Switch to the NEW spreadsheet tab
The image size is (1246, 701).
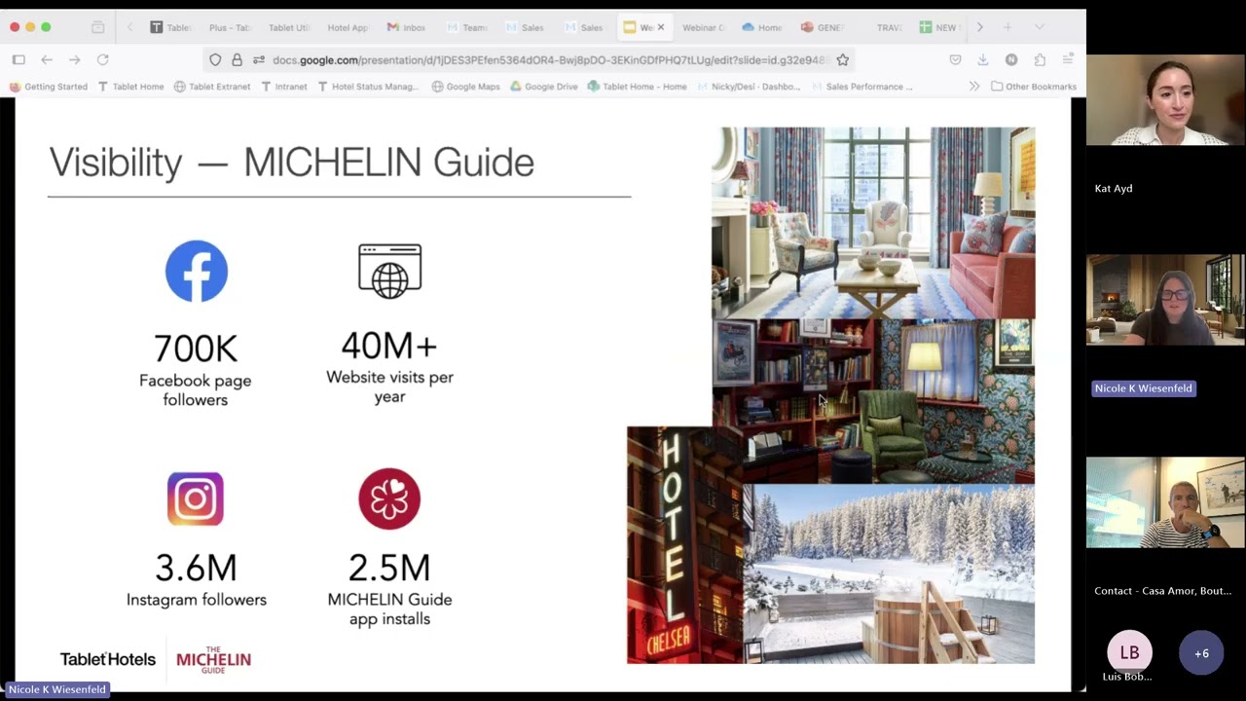click(939, 27)
